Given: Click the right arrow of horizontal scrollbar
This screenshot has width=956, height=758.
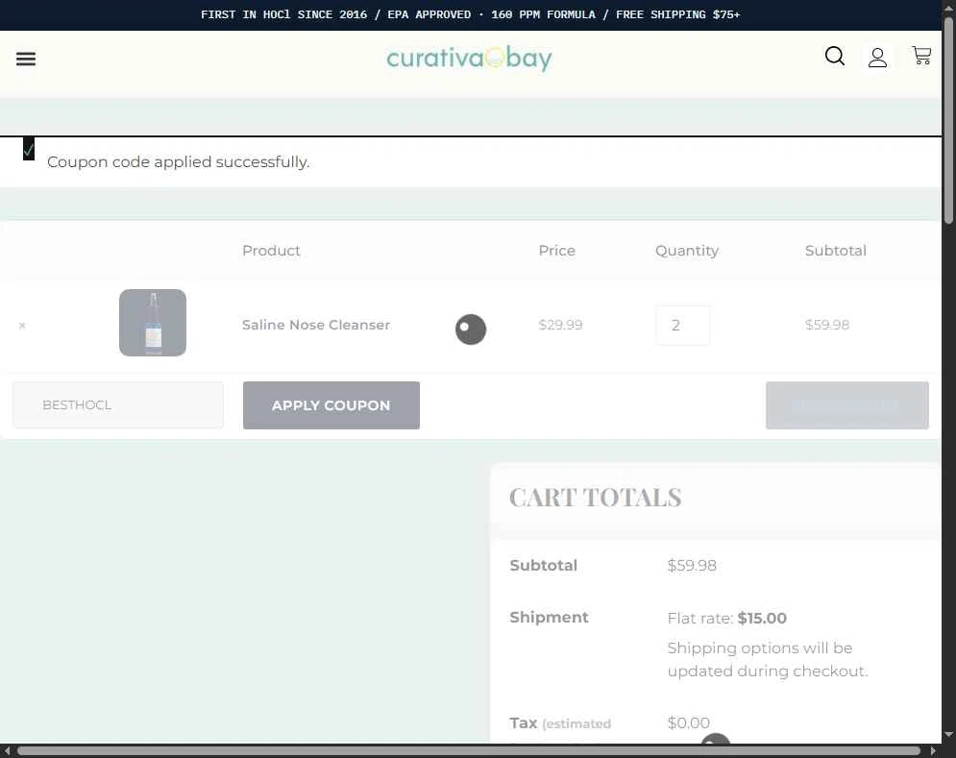Looking at the screenshot, I should click(x=933, y=750).
